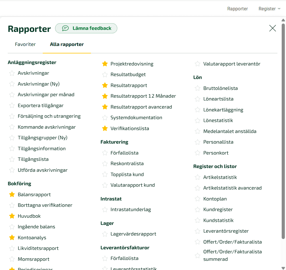The image size is (286, 270).
Task: Click the star beside Resultatrapport 12 Månader
Action: pyautogui.click(x=105, y=96)
